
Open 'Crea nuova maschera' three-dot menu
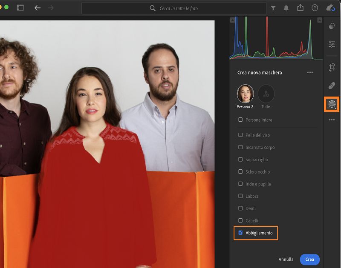(x=310, y=72)
